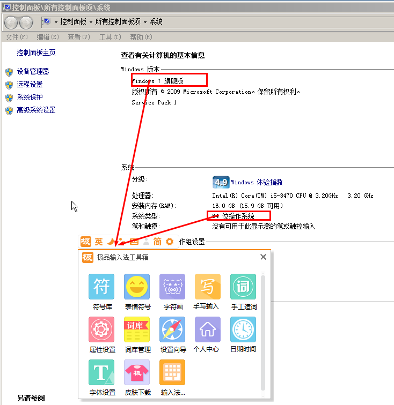Open the 字体设置 font settings tool
Screen dimensions: 394x405
pos(101,377)
